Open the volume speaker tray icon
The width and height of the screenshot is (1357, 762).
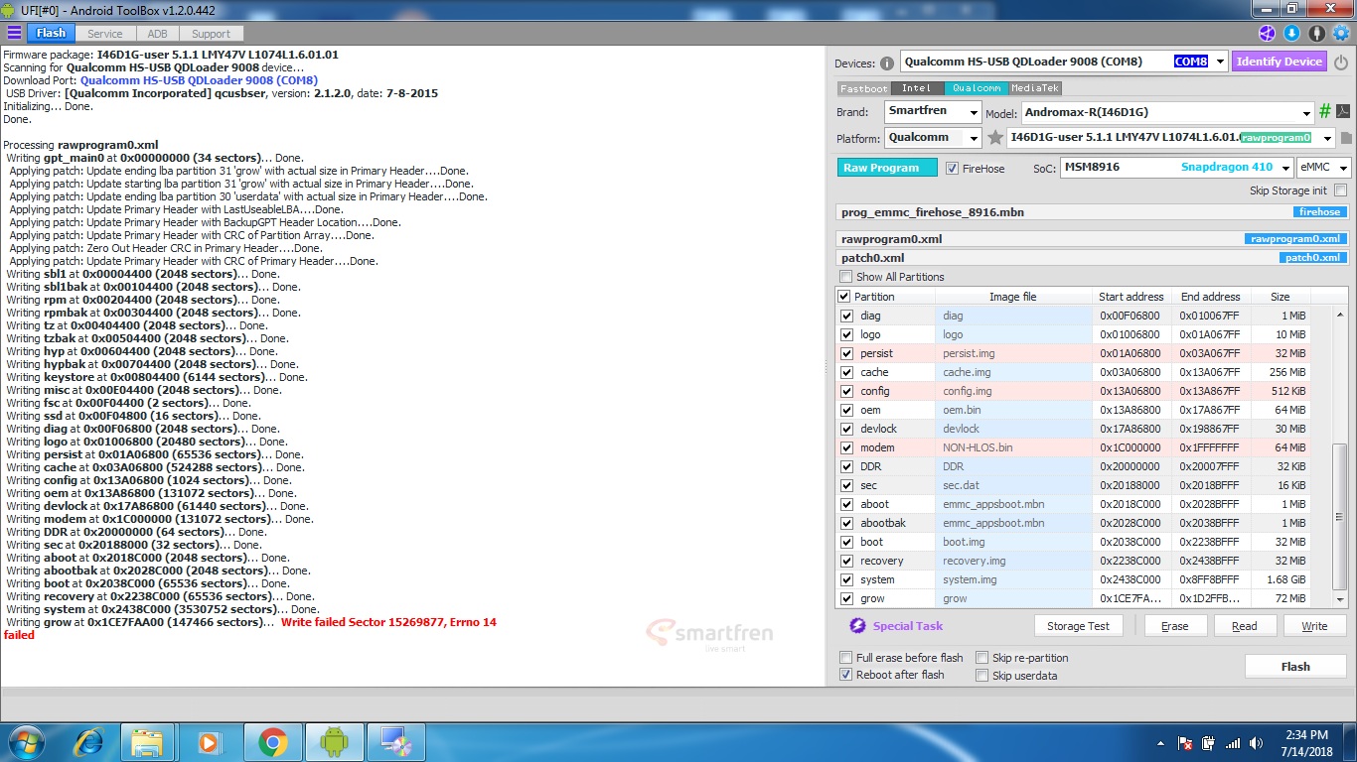(x=1258, y=743)
